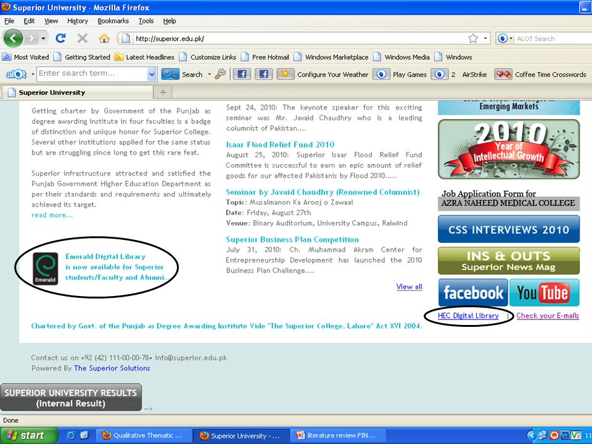Click the green Back navigation button
The image size is (592, 444).
point(13,38)
